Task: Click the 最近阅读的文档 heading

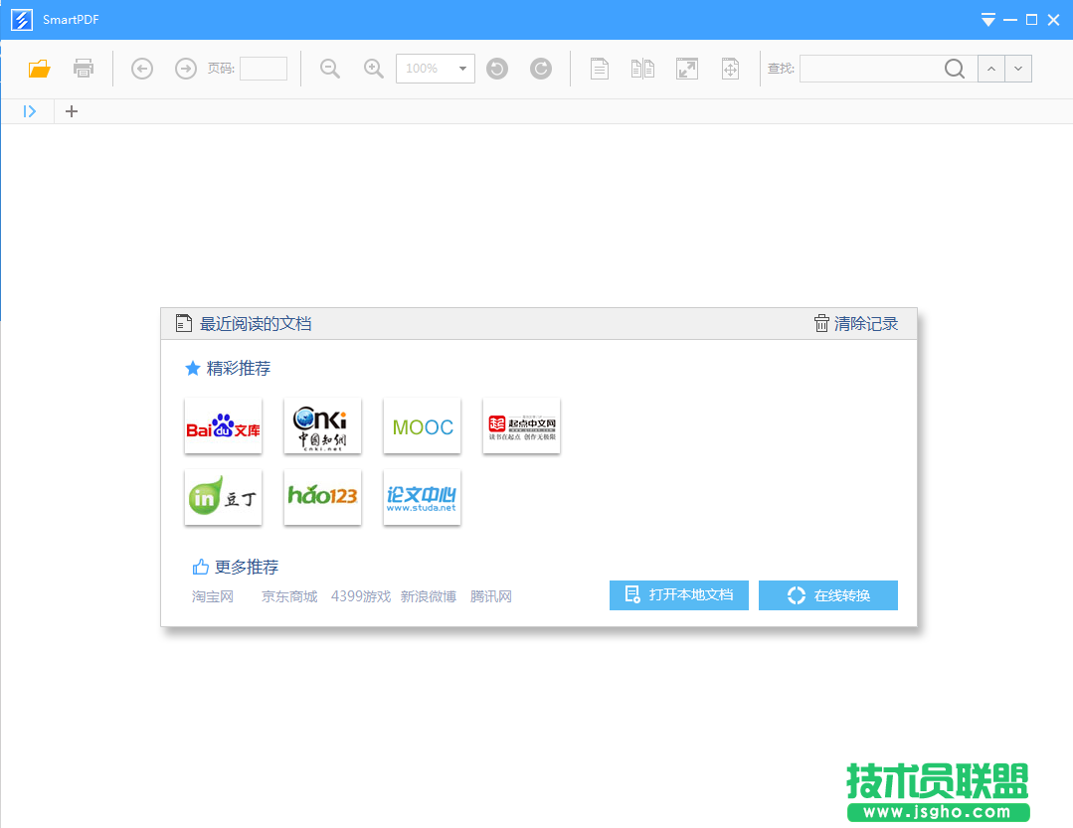Action: click(x=256, y=323)
